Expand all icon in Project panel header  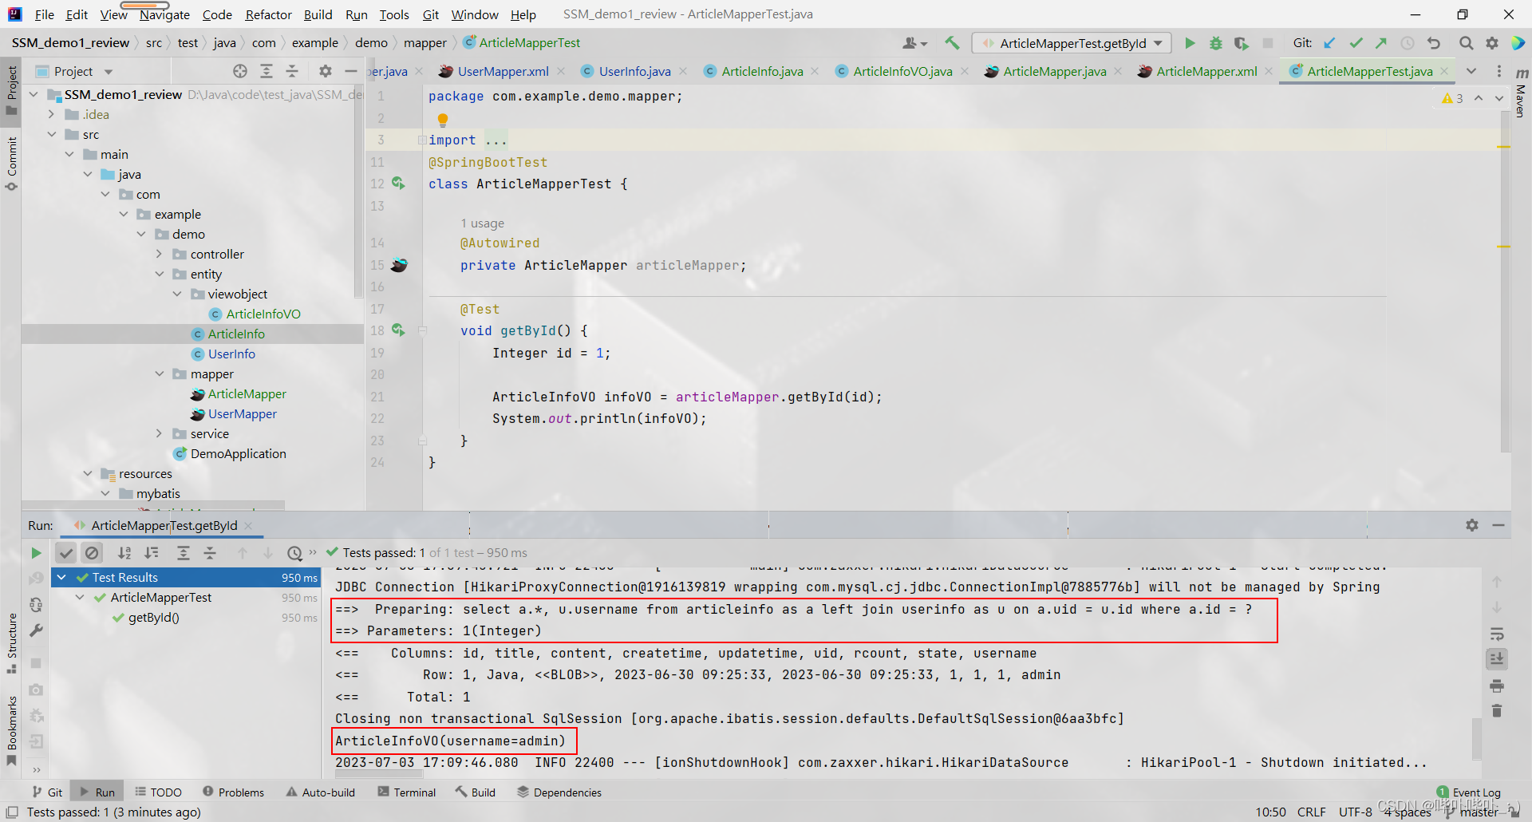(x=267, y=71)
